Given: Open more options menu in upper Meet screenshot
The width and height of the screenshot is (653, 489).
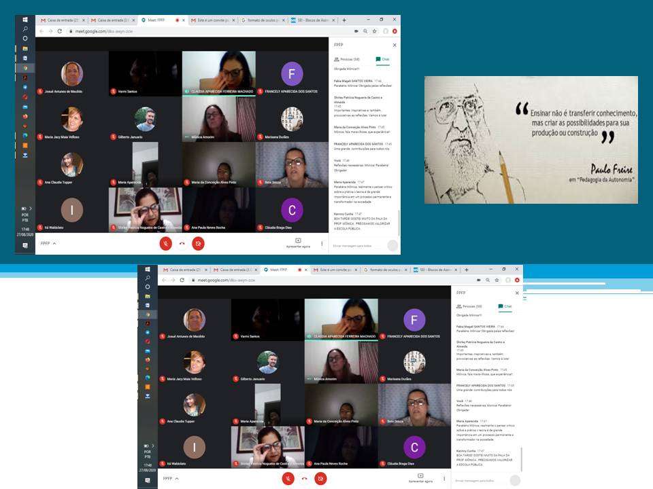Looking at the screenshot, I should (322, 244).
